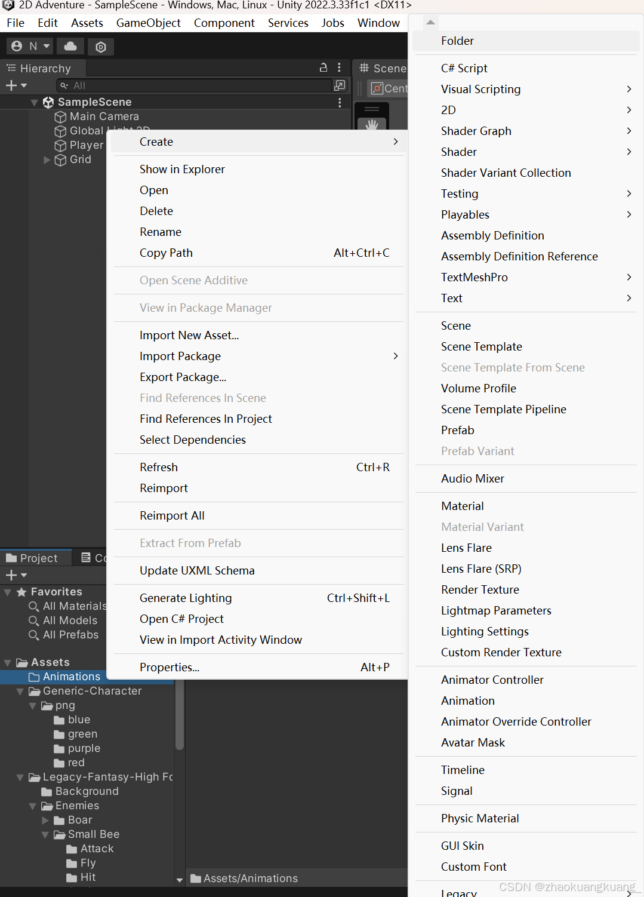Collapse the SampleScene tree arrow
Screen dimensions: 644x897
pyautogui.click(x=34, y=103)
